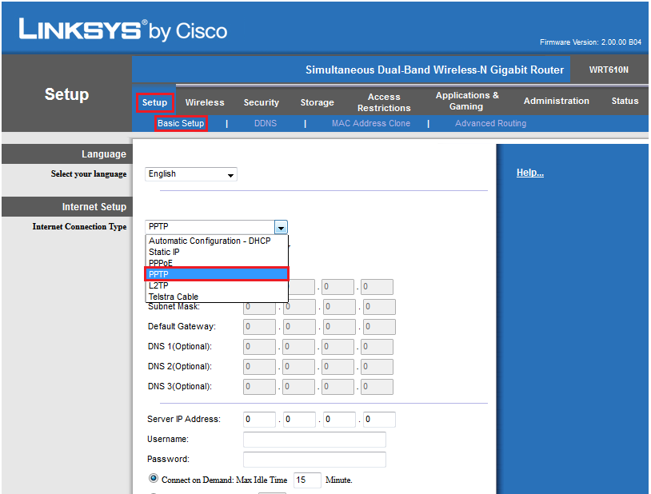
Task: Open the Administration tab
Action: coord(557,101)
